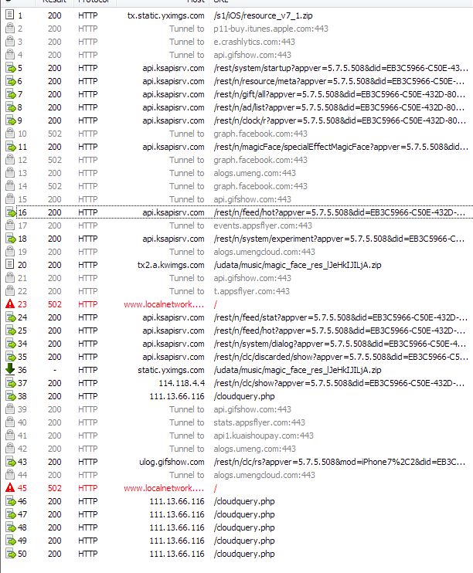This screenshot has width=473, height=573.
Task: Click the green arrow icon of session 24
Action: coord(11,317)
